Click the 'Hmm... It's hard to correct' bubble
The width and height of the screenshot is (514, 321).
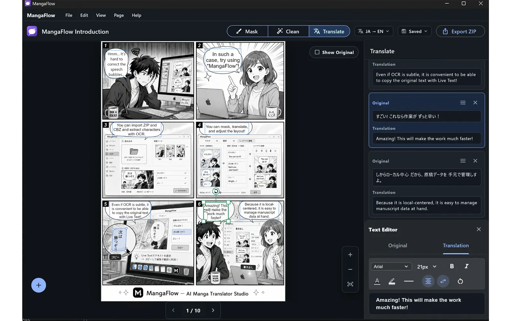click(x=116, y=64)
